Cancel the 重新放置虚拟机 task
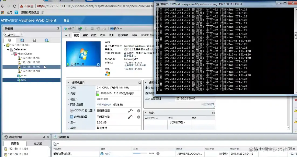297x157 pixels. tap(158, 153)
